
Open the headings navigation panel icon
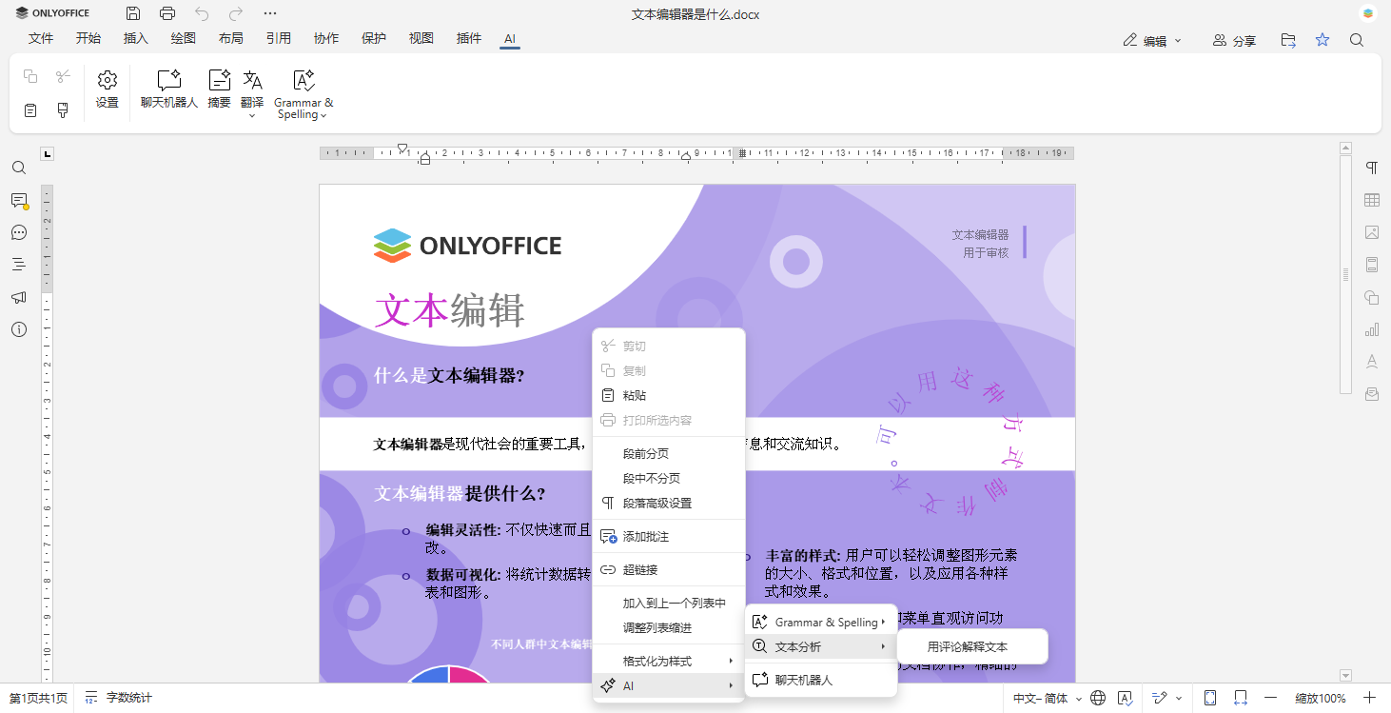(18, 265)
